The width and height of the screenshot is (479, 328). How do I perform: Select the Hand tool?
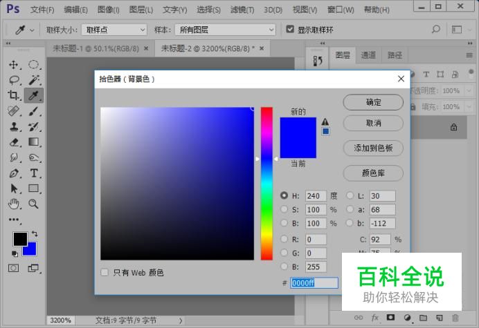14,204
